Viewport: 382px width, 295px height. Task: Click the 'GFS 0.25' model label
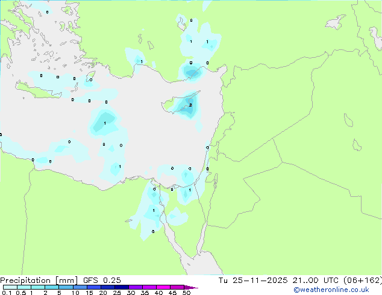click(x=102, y=280)
